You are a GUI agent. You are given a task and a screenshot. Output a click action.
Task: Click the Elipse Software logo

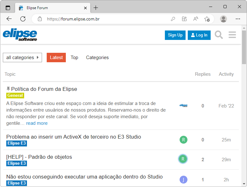coord(20,35)
